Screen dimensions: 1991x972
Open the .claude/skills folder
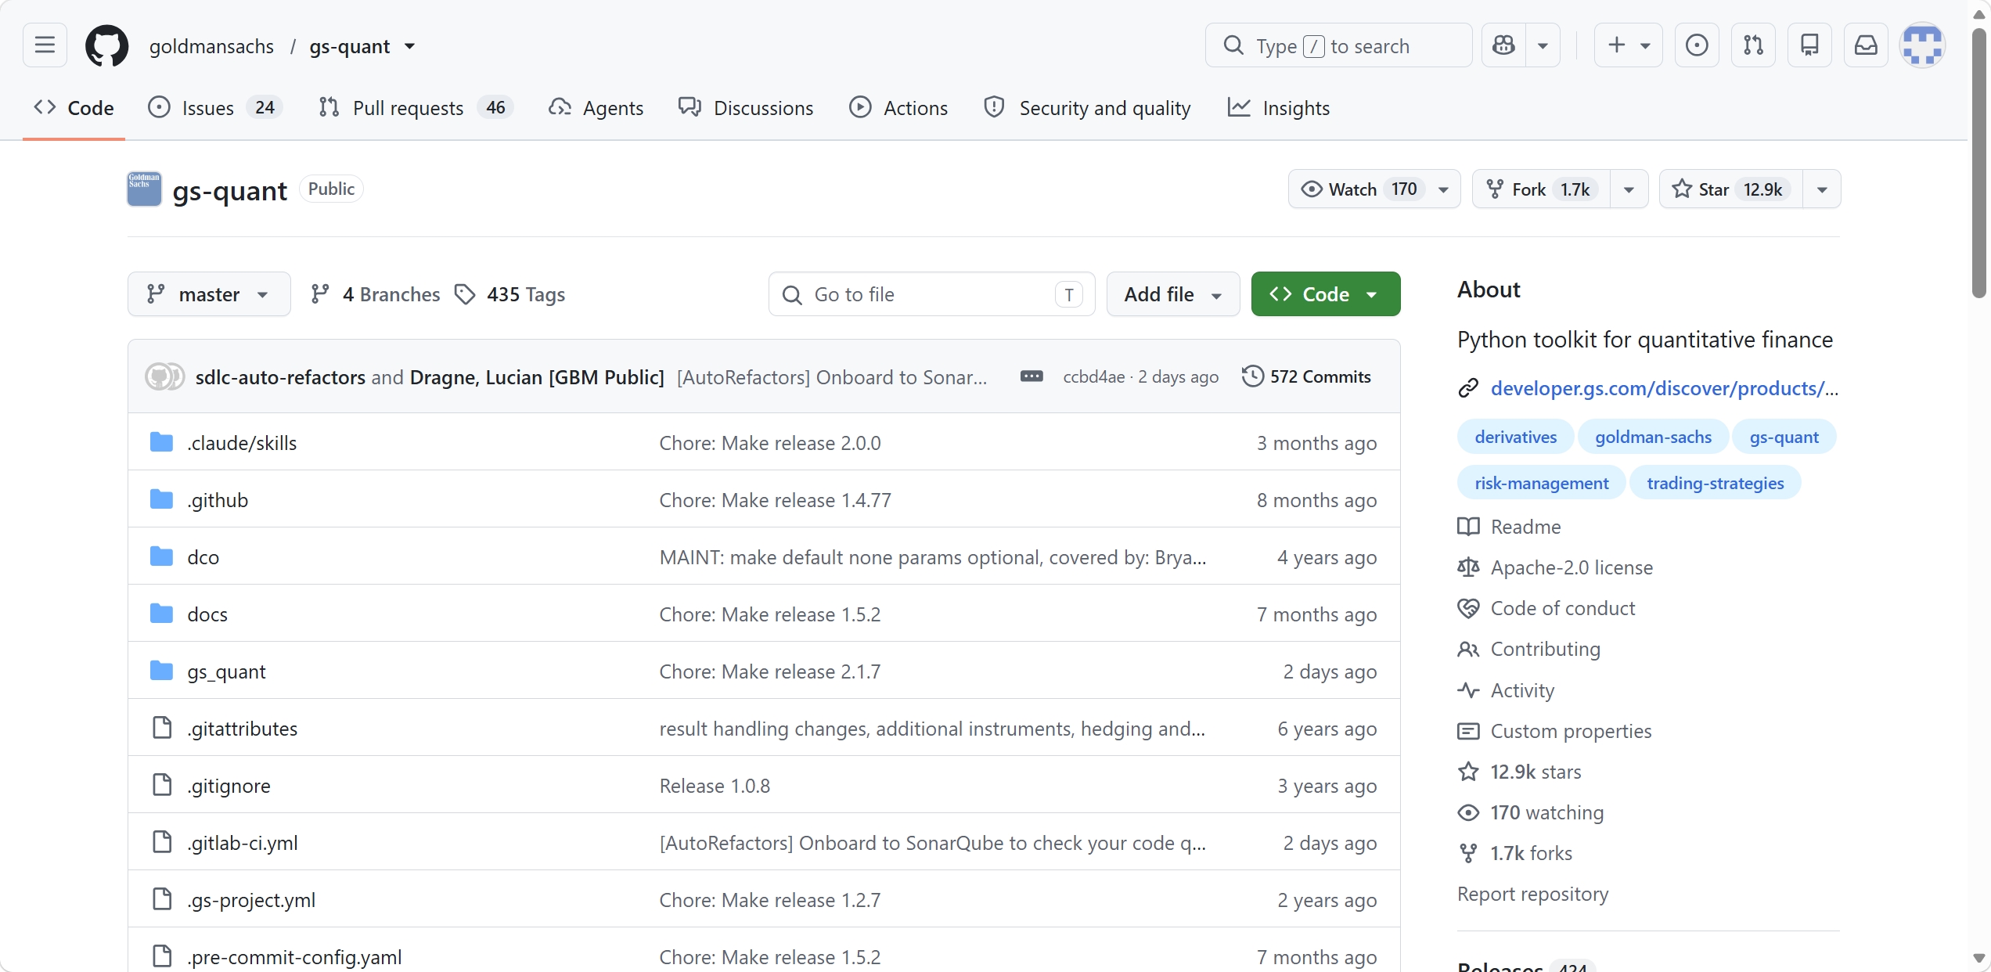coord(242,443)
